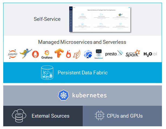
Task: Select the PyTorch flame logo
Action: (x=68, y=54)
